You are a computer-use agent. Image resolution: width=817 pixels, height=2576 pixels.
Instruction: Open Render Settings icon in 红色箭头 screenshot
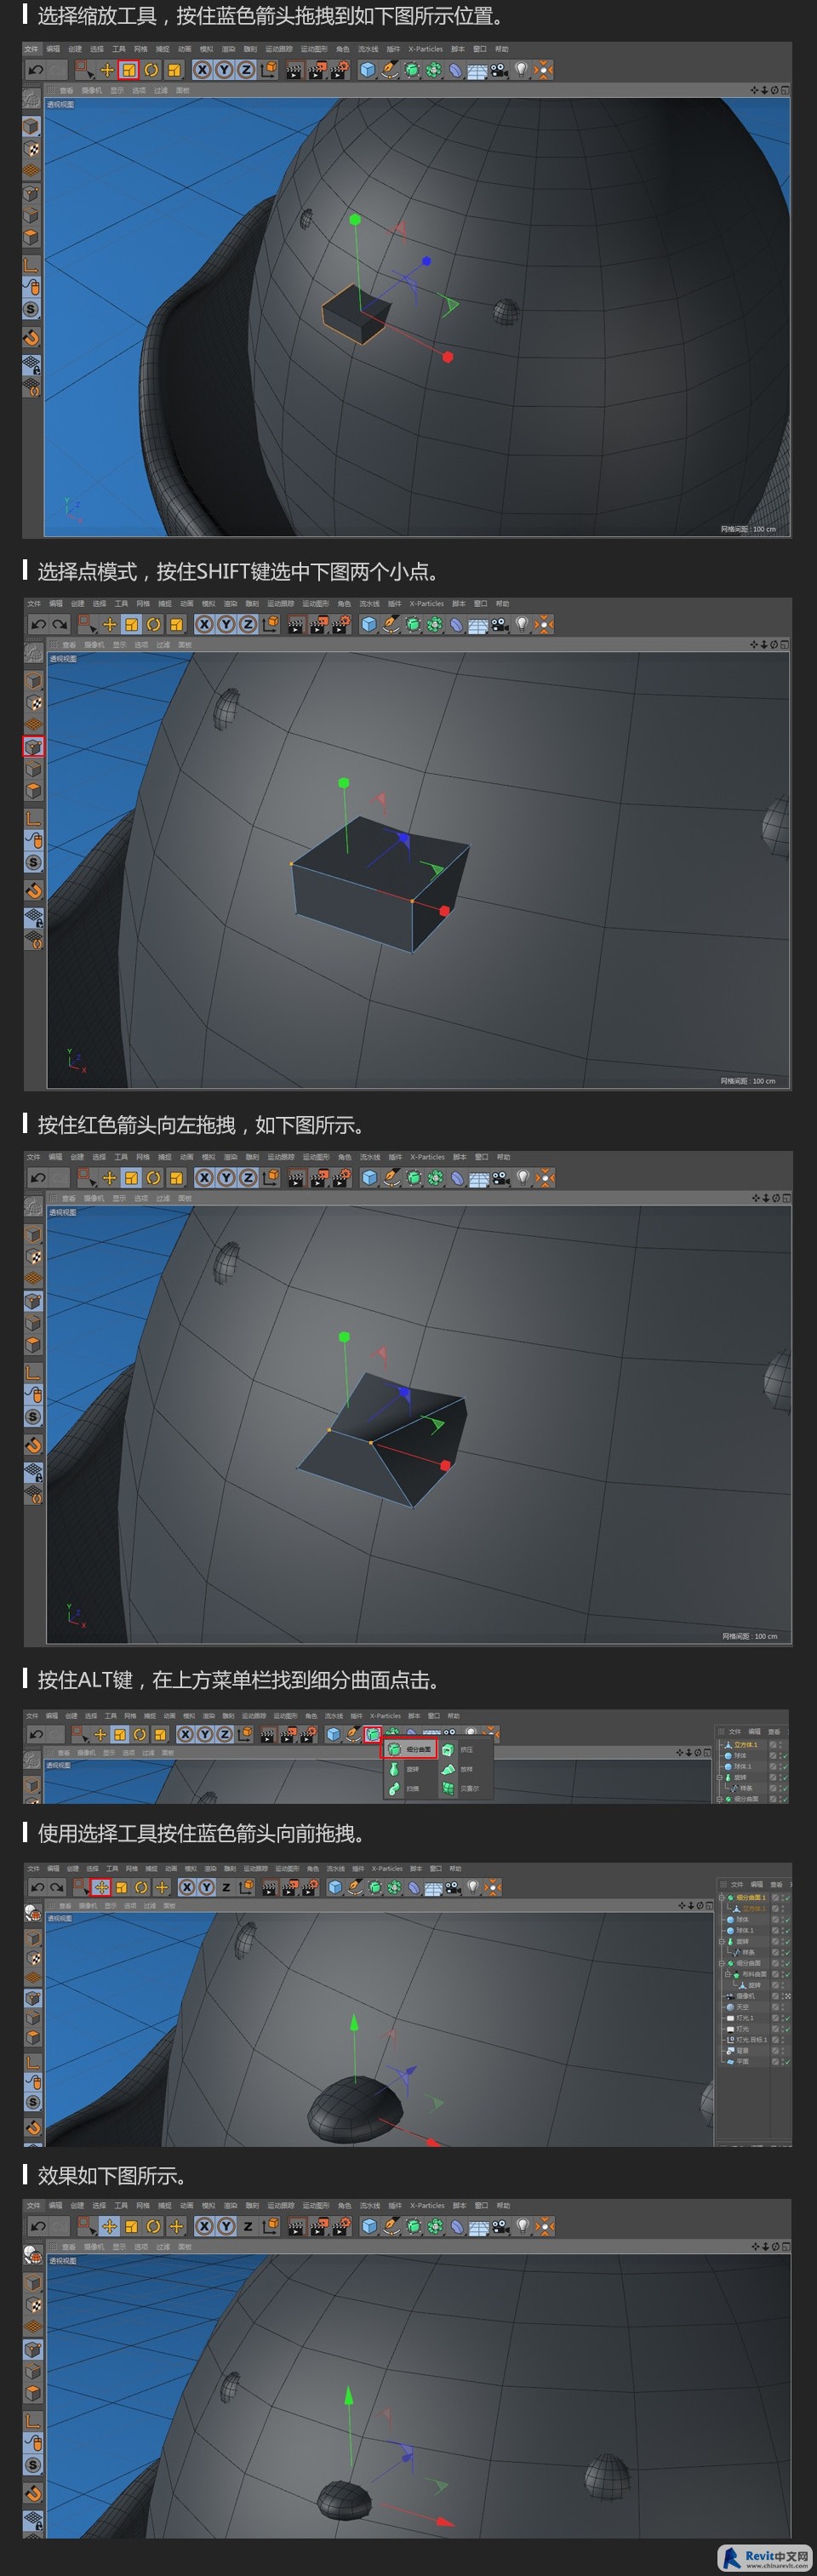coord(340,1178)
